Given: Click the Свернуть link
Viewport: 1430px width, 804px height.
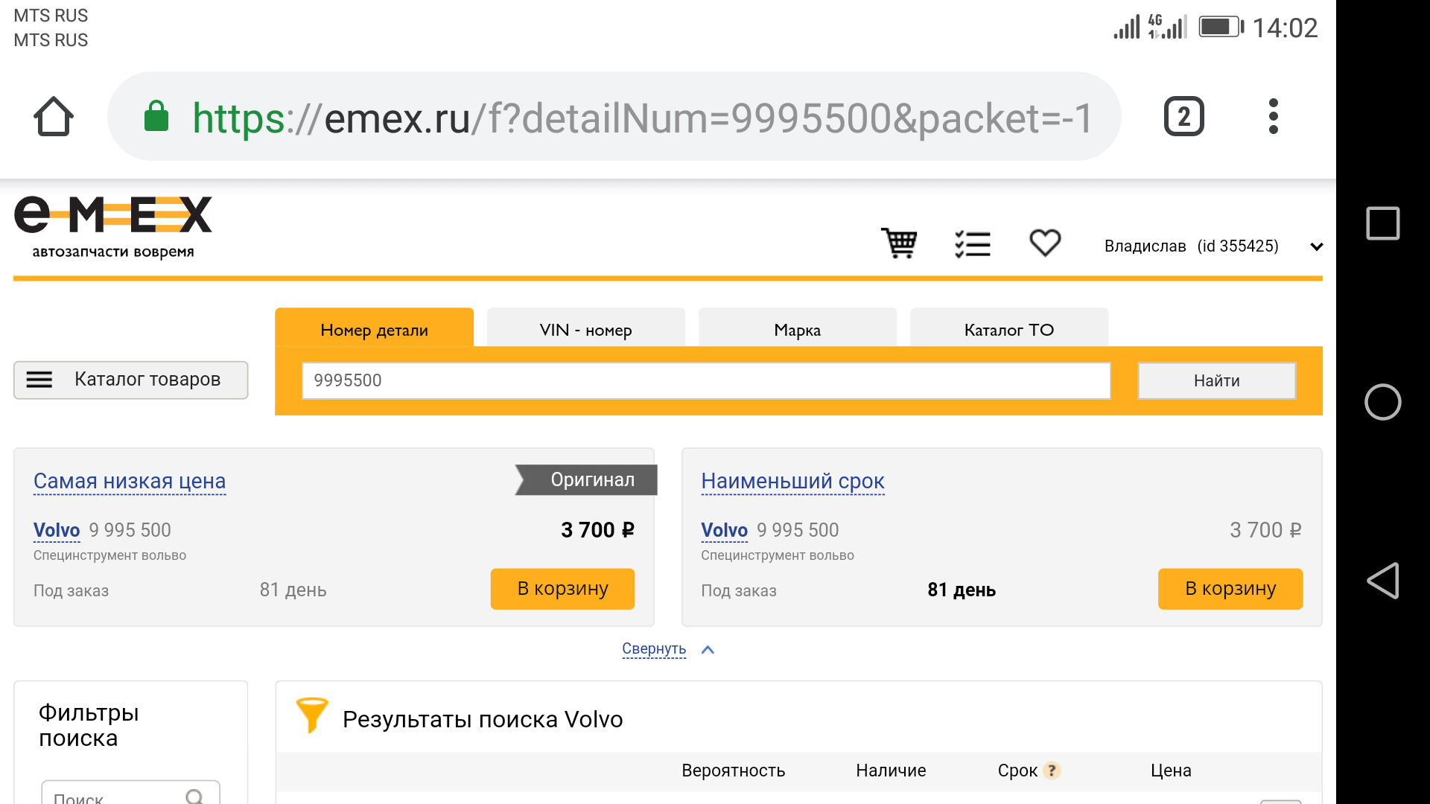Looking at the screenshot, I should 654,648.
